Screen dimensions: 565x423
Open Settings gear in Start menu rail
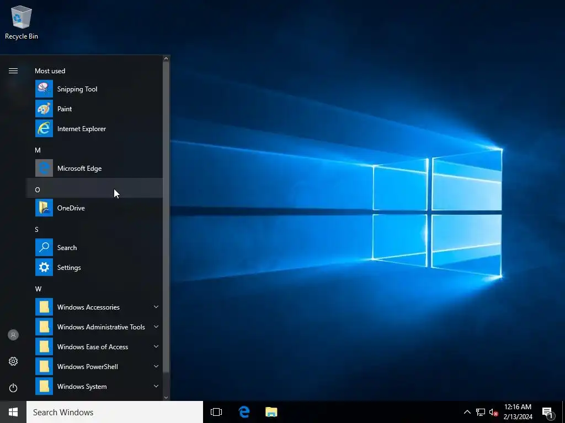[x=13, y=361]
